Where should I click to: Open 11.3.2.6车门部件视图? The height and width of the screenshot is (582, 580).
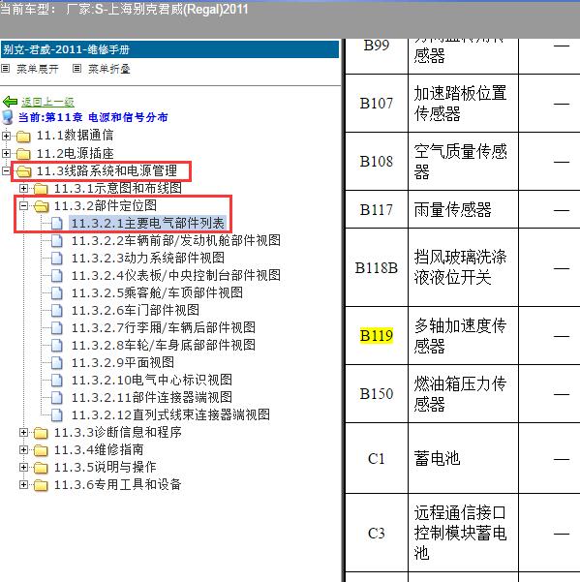click(x=136, y=310)
